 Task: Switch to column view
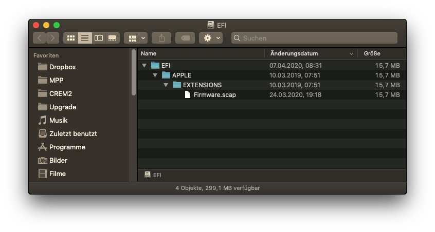99,38
